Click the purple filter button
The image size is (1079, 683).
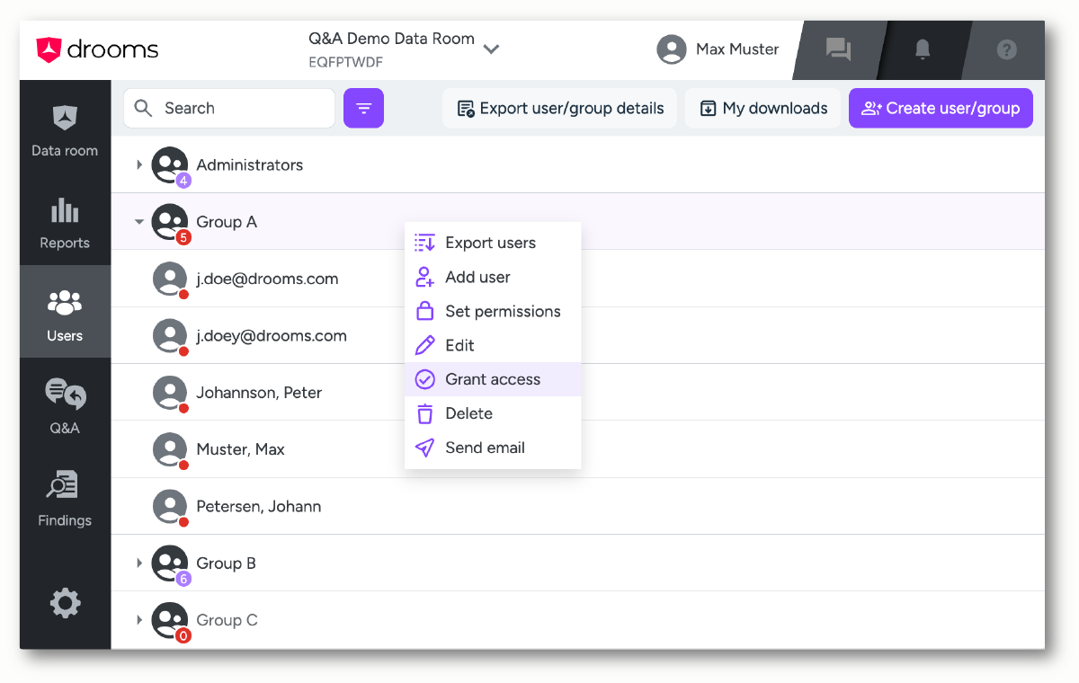tap(363, 108)
